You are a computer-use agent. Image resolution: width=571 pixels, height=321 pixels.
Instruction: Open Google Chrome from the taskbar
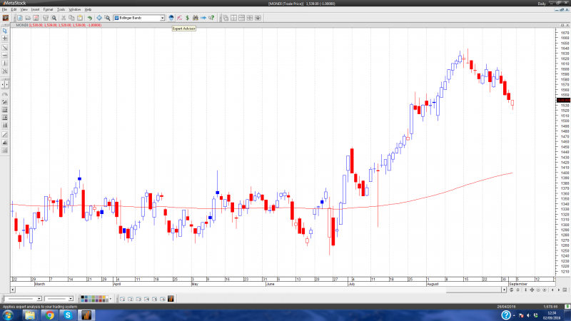click(49, 315)
